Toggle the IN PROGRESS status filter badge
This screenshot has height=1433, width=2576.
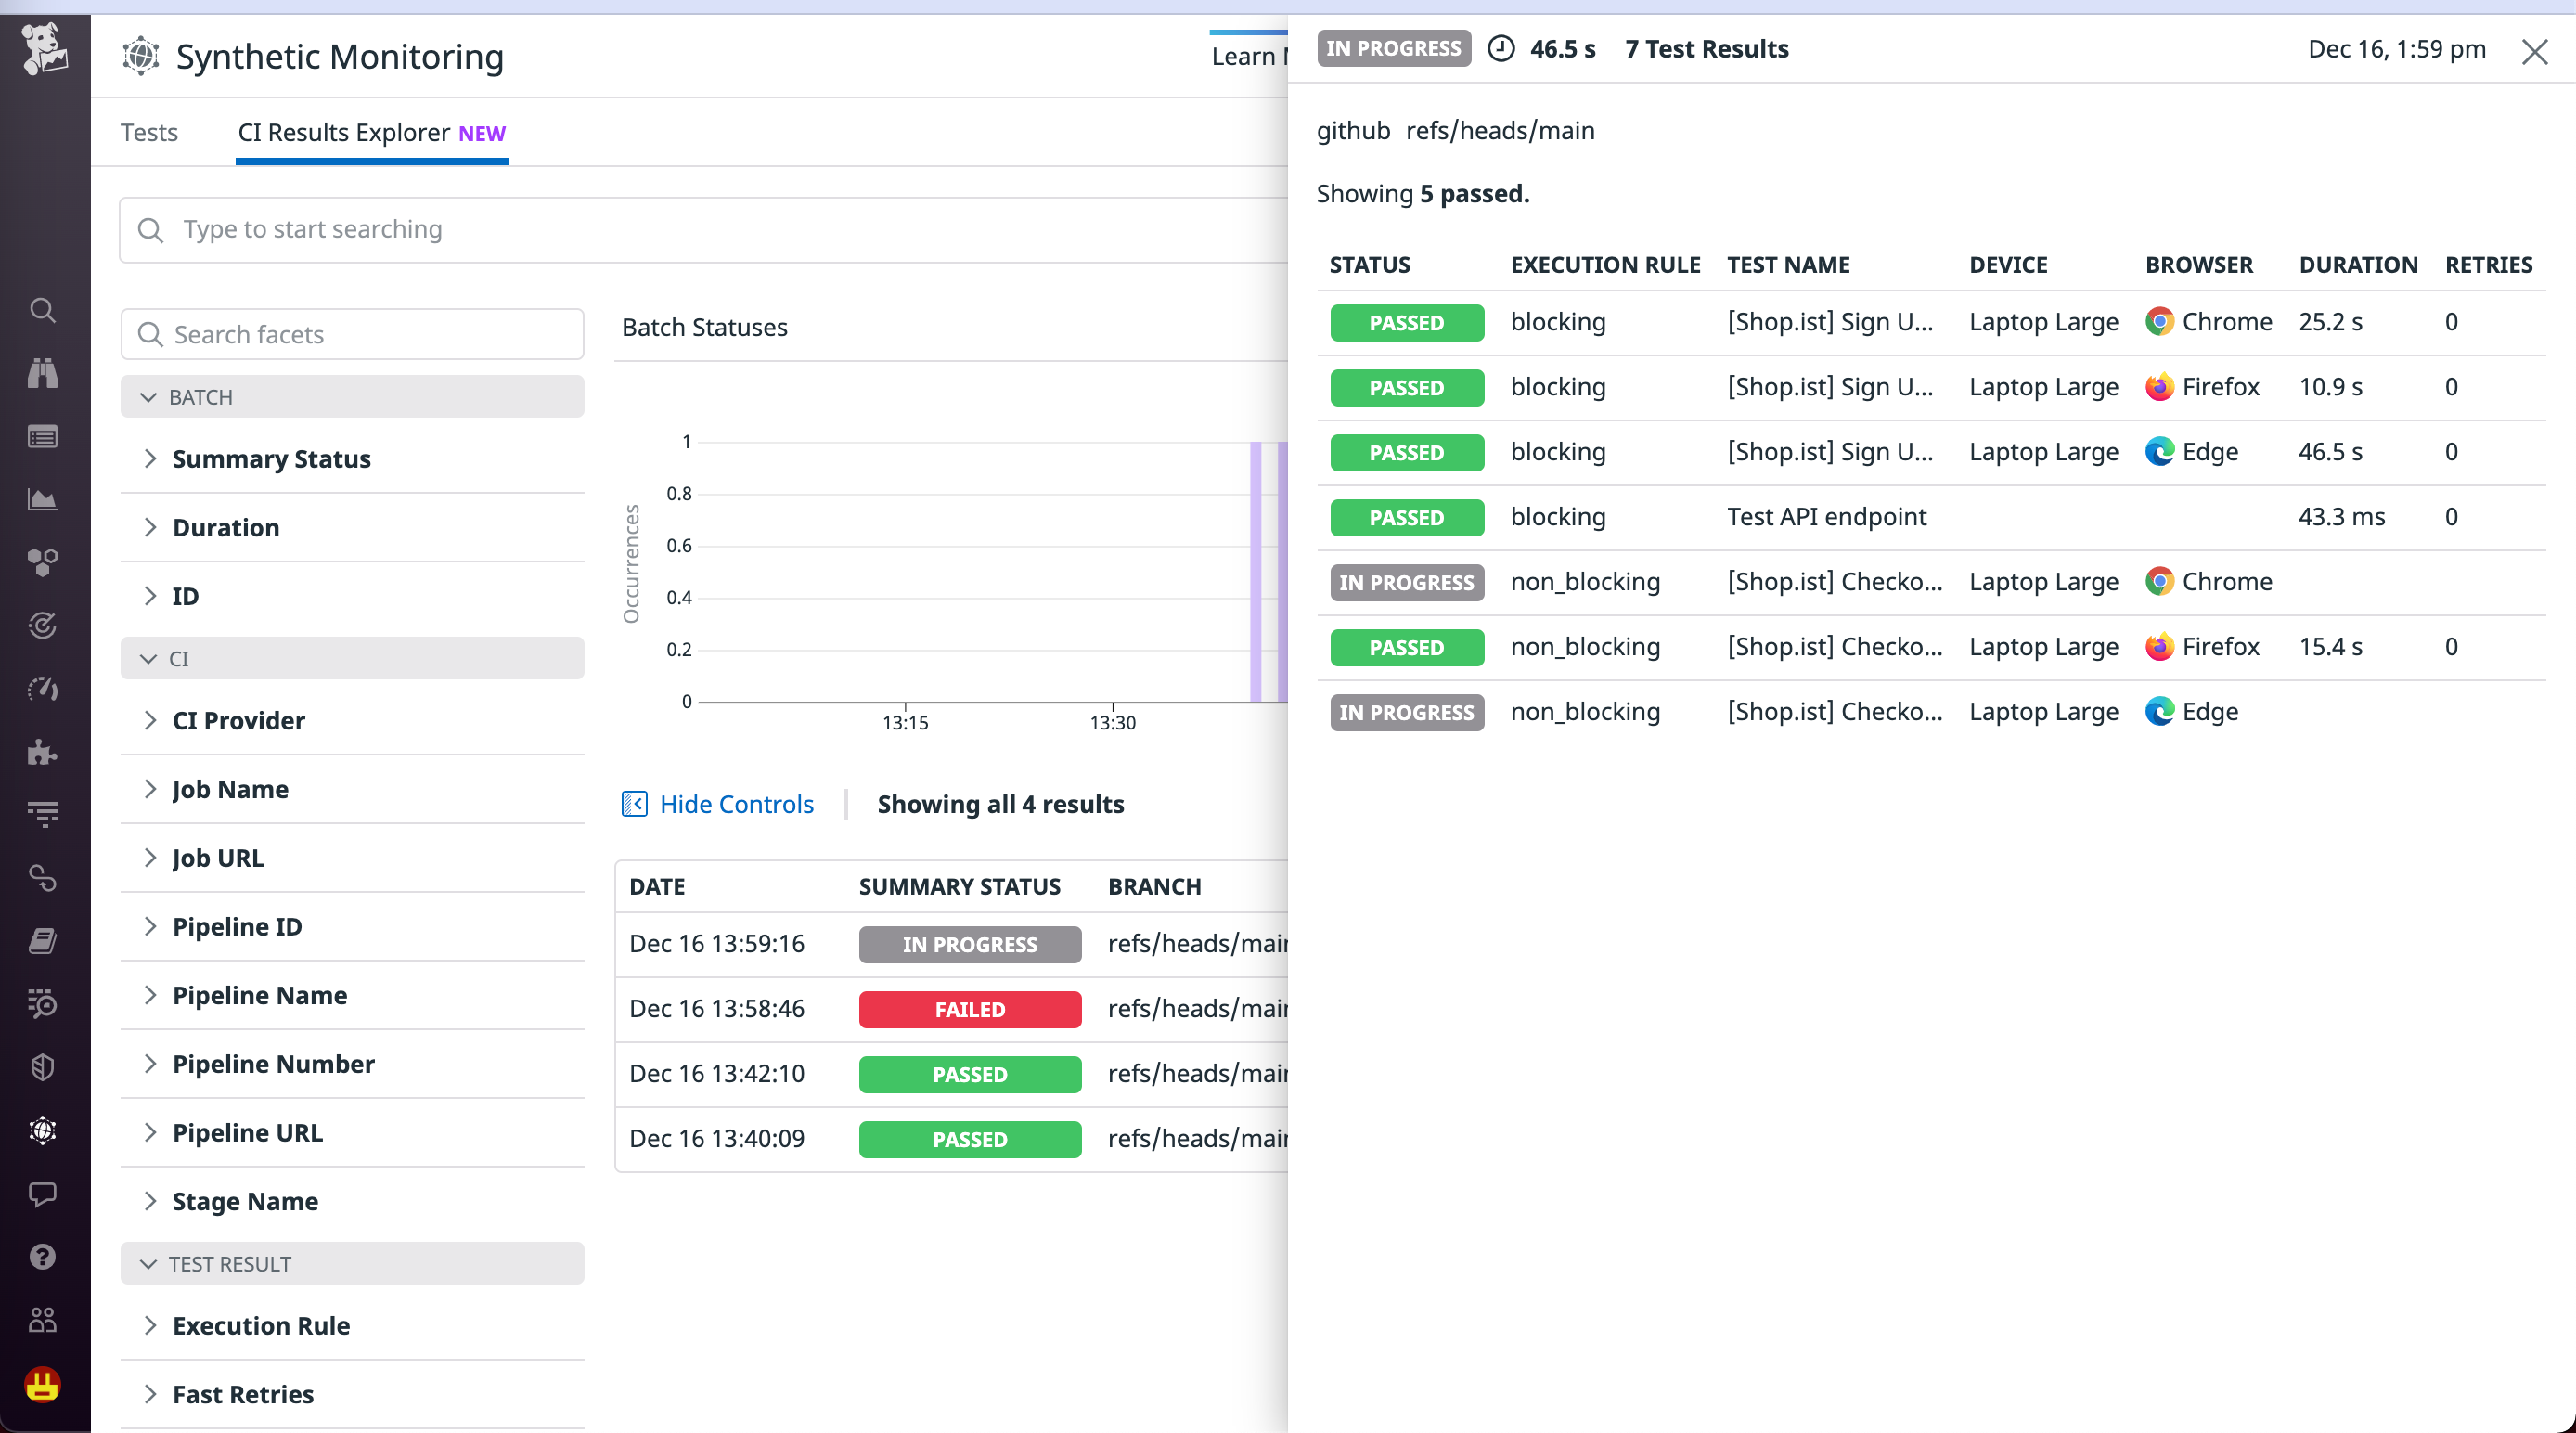(x=1393, y=48)
